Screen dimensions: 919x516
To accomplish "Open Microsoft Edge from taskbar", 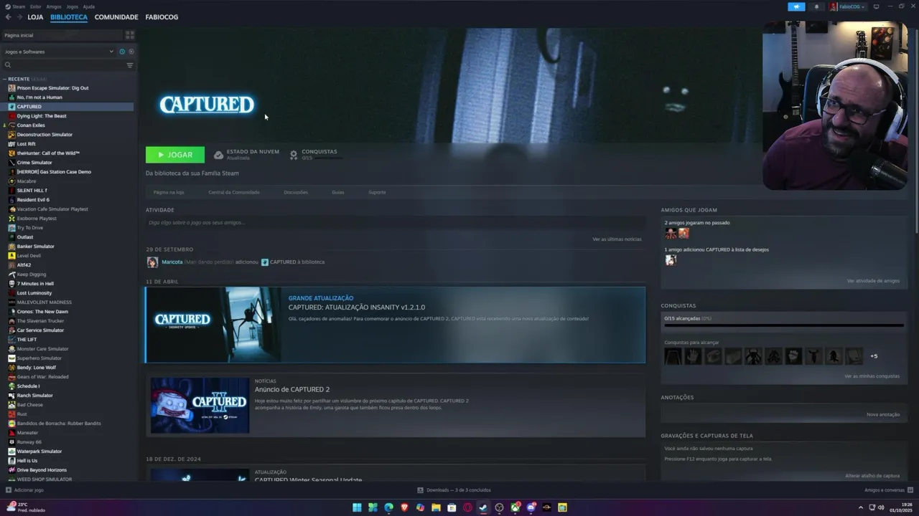I will tap(388, 507).
